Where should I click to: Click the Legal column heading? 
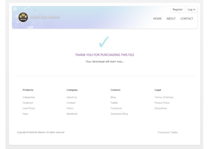tap(158, 90)
